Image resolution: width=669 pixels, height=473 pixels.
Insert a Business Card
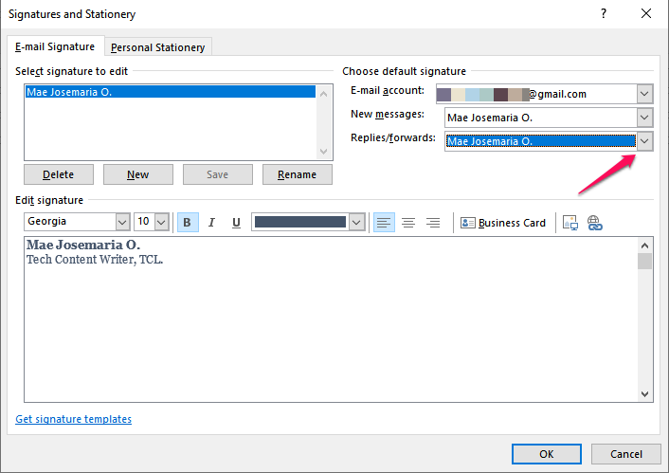503,223
